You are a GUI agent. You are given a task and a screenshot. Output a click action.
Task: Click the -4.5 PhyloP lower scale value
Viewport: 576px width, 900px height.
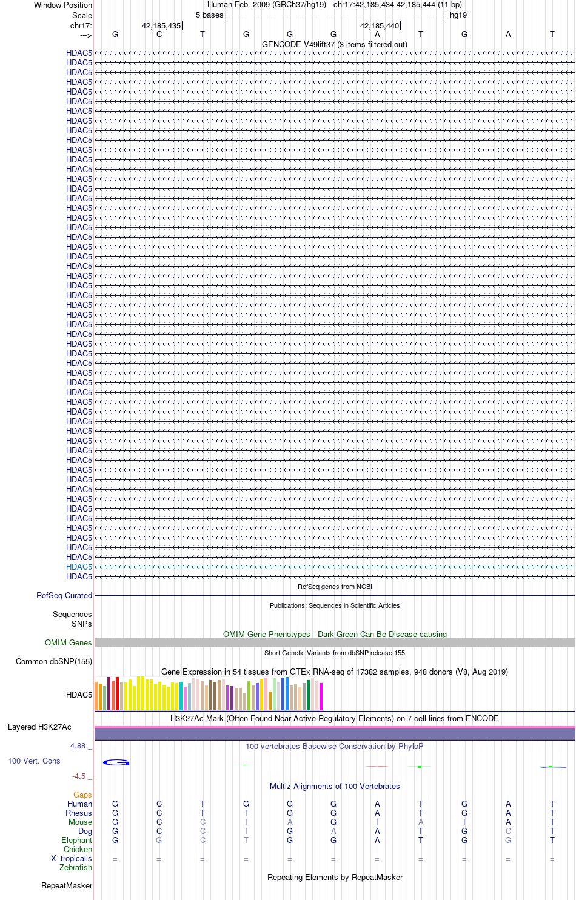79,776
